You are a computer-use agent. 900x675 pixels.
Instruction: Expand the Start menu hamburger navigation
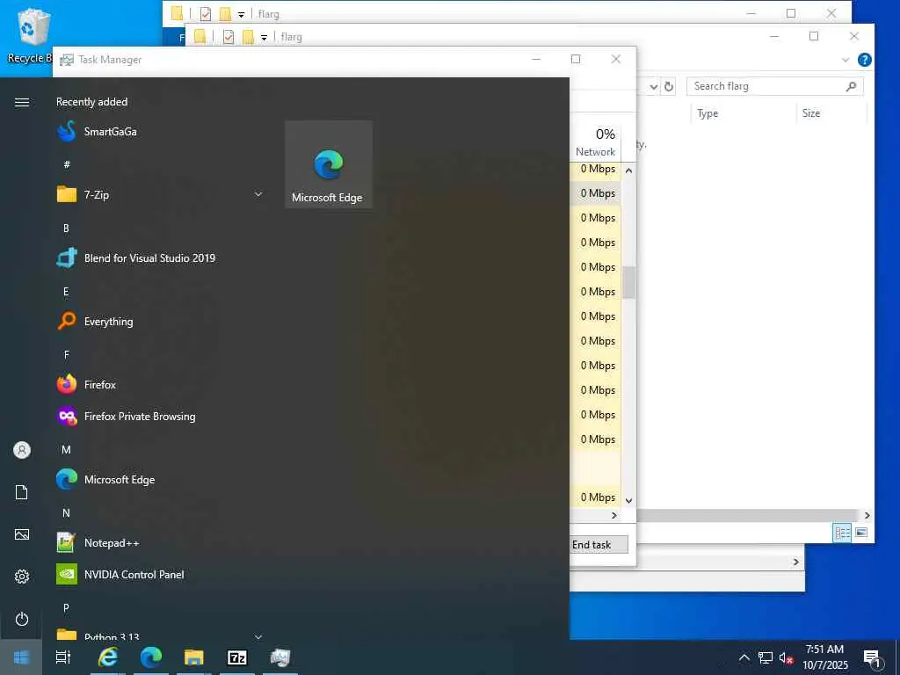tap(22, 102)
